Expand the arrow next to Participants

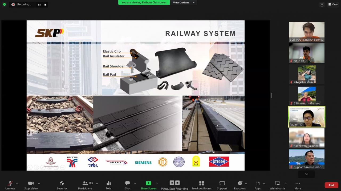point(97,183)
